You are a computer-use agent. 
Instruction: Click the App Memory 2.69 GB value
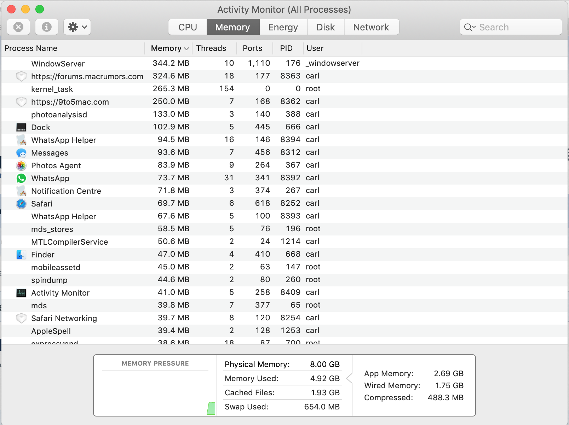(x=449, y=374)
